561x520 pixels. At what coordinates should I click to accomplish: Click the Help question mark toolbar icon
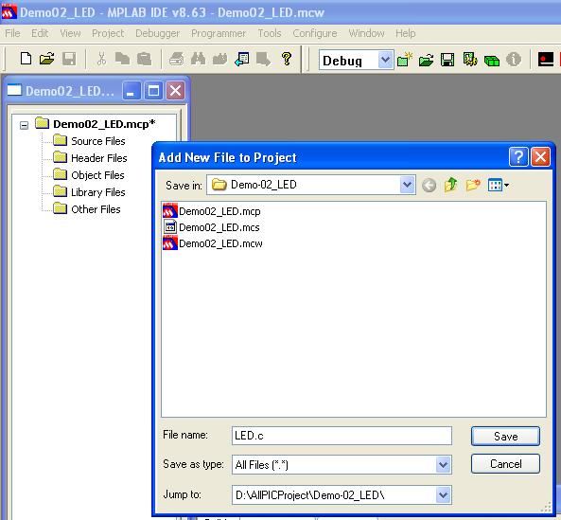287,59
